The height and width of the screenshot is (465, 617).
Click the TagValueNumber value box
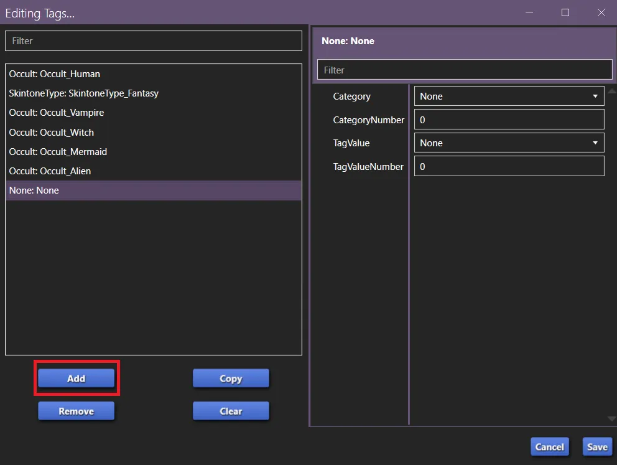509,166
